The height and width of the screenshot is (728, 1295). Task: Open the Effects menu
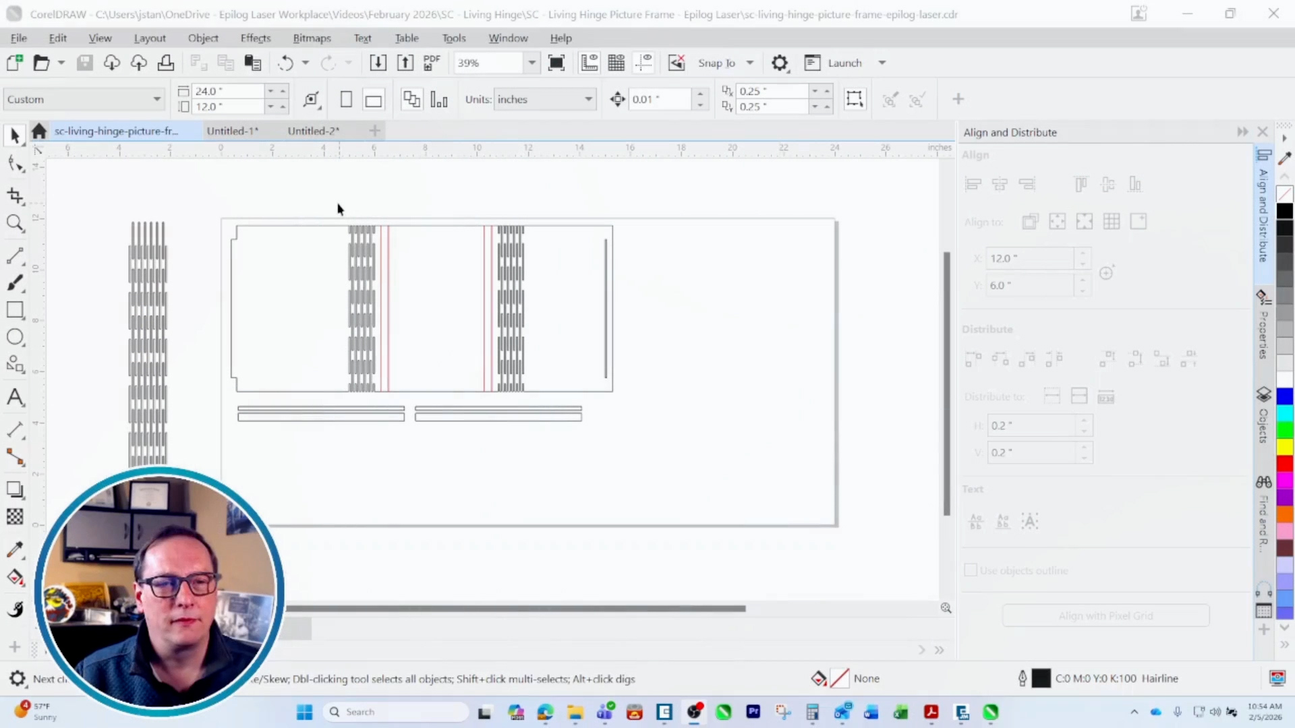pos(255,38)
